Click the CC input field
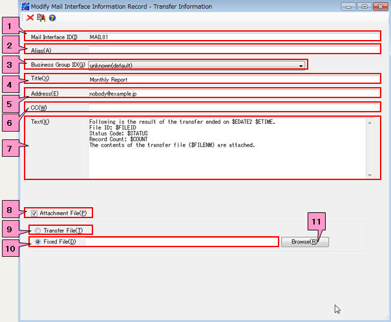The width and height of the screenshot is (391, 322). pos(233,107)
